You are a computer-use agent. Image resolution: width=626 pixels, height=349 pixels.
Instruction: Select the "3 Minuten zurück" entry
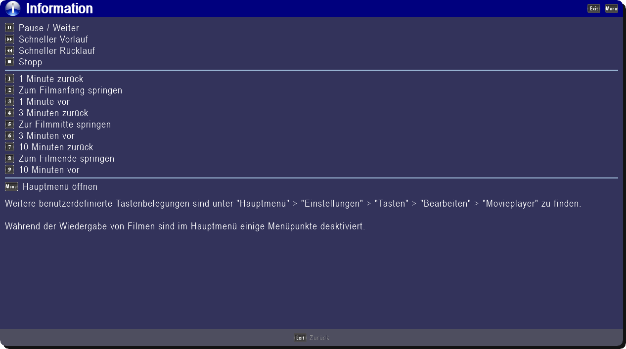point(53,113)
